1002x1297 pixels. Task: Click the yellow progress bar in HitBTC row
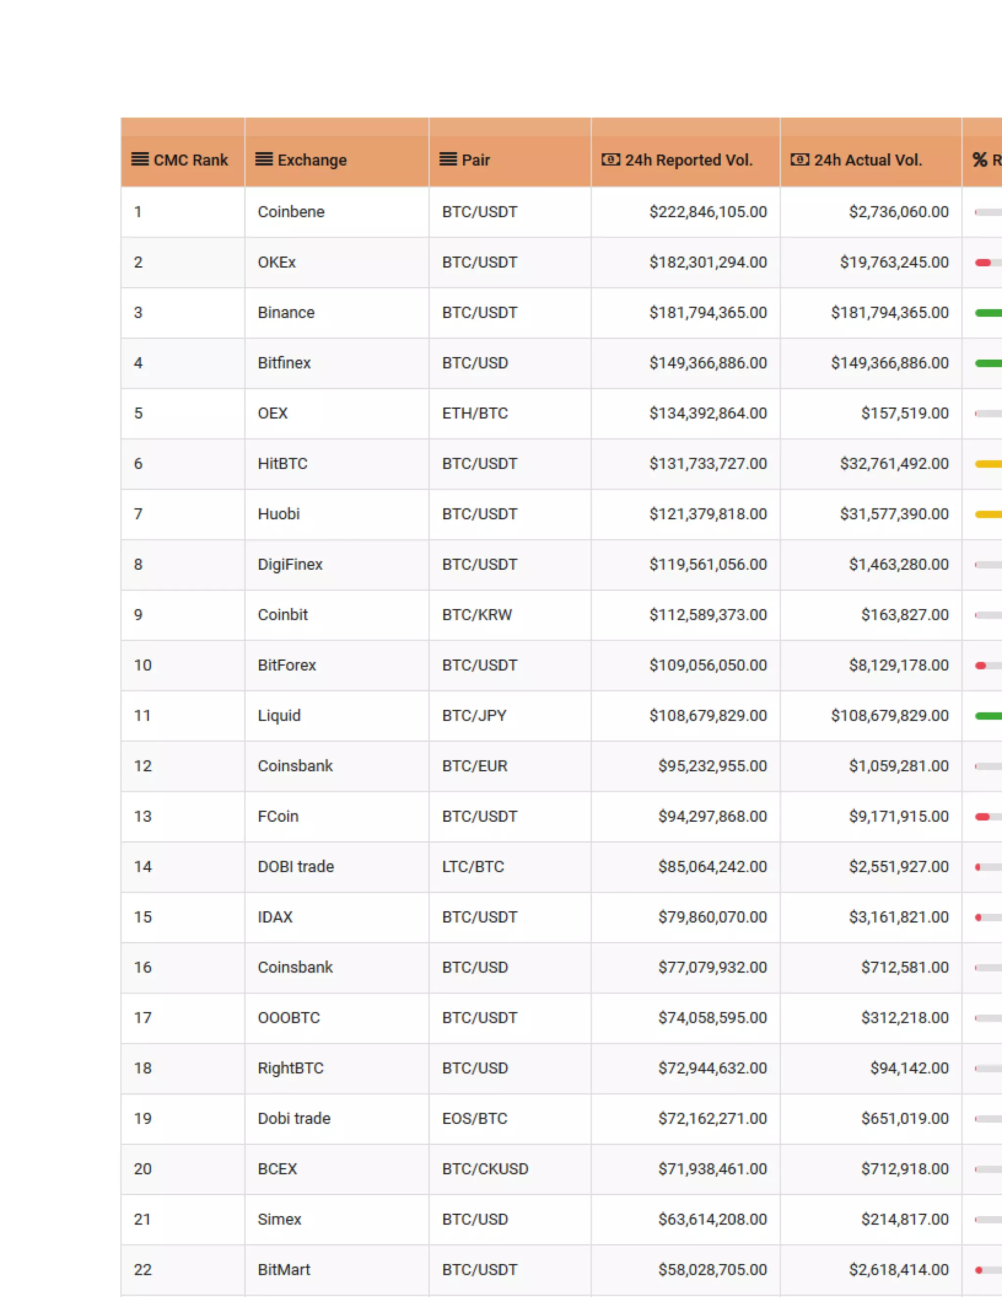(988, 464)
